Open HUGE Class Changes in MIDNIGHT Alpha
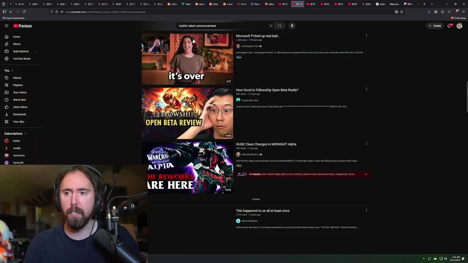This screenshot has width=468, height=263. pos(266,144)
